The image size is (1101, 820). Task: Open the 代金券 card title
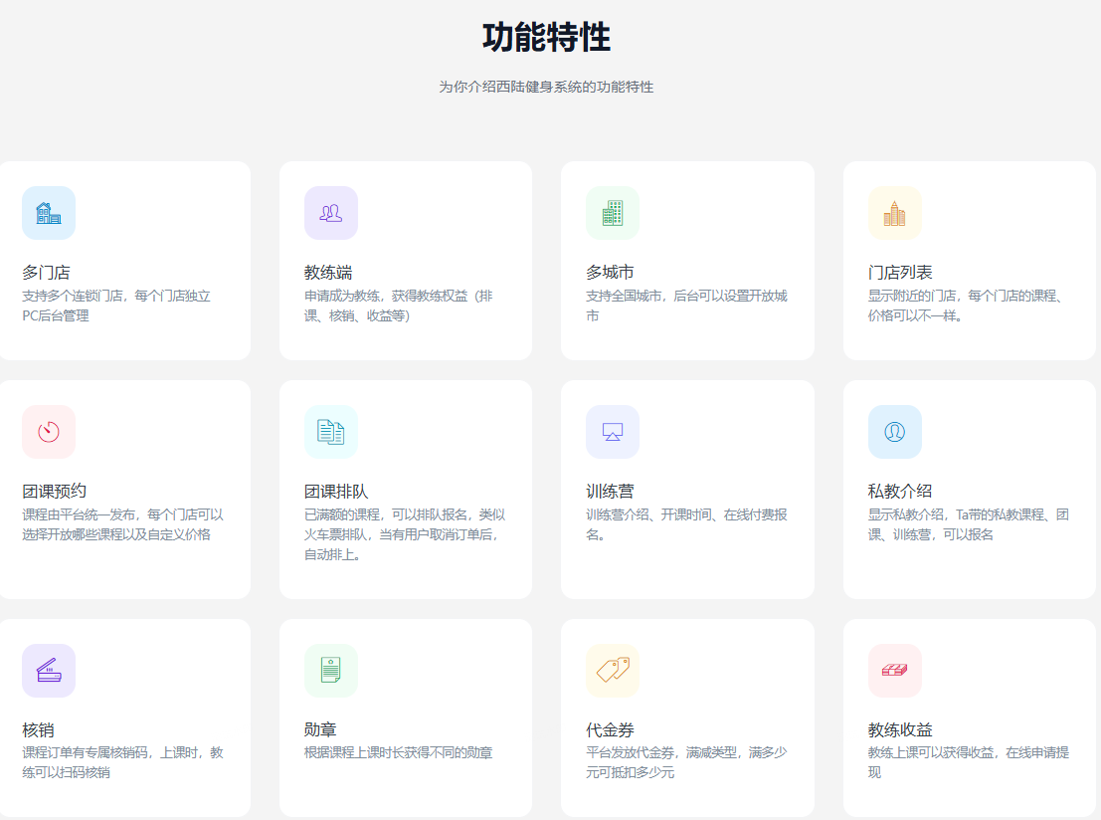[610, 730]
